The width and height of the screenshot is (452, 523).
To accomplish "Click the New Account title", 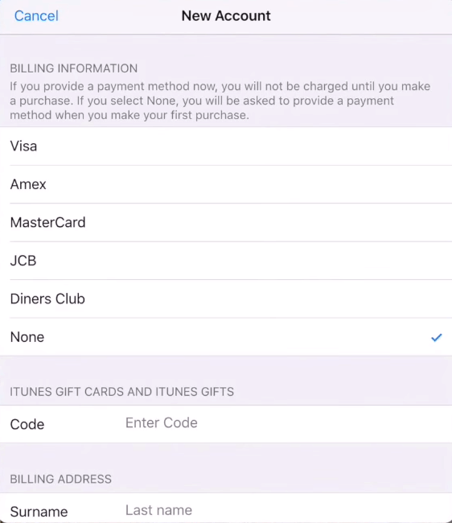I will click(x=226, y=16).
